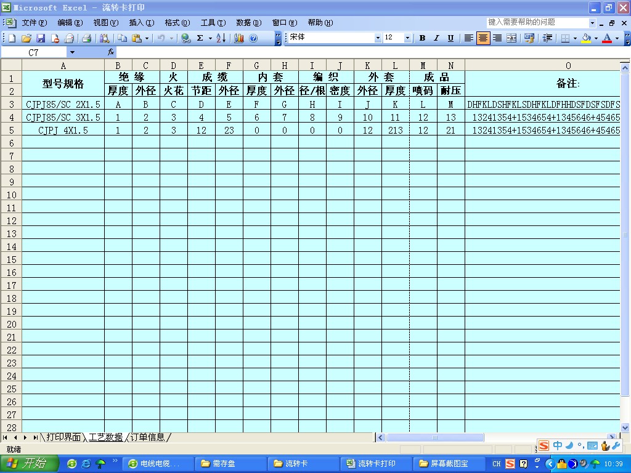
Task: Click the Print icon
Action: 86,38
